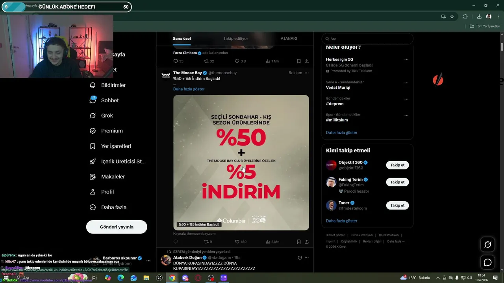The height and width of the screenshot is (283, 504).
Task: Bookmark The Moose Bay ad
Action: [x=299, y=242]
